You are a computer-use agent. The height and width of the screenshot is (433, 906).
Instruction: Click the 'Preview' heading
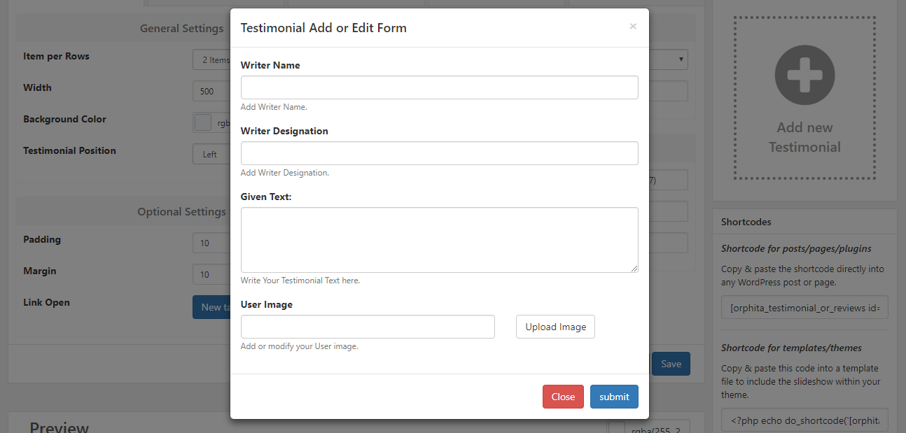[60, 427]
